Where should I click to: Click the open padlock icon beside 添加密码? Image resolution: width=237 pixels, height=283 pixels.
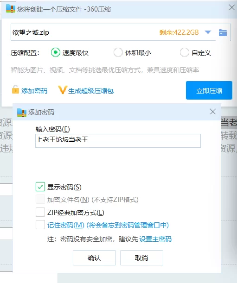[15, 89]
